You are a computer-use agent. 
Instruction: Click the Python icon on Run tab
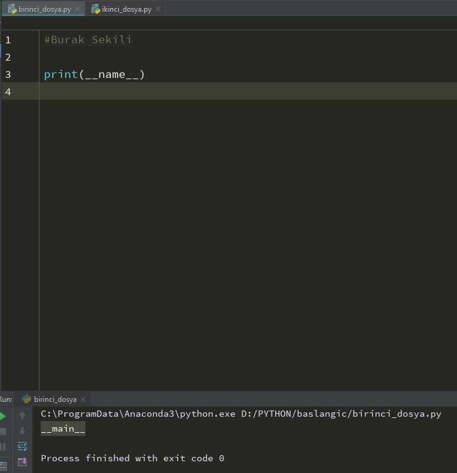pyautogui.click(x=27, y=399)
